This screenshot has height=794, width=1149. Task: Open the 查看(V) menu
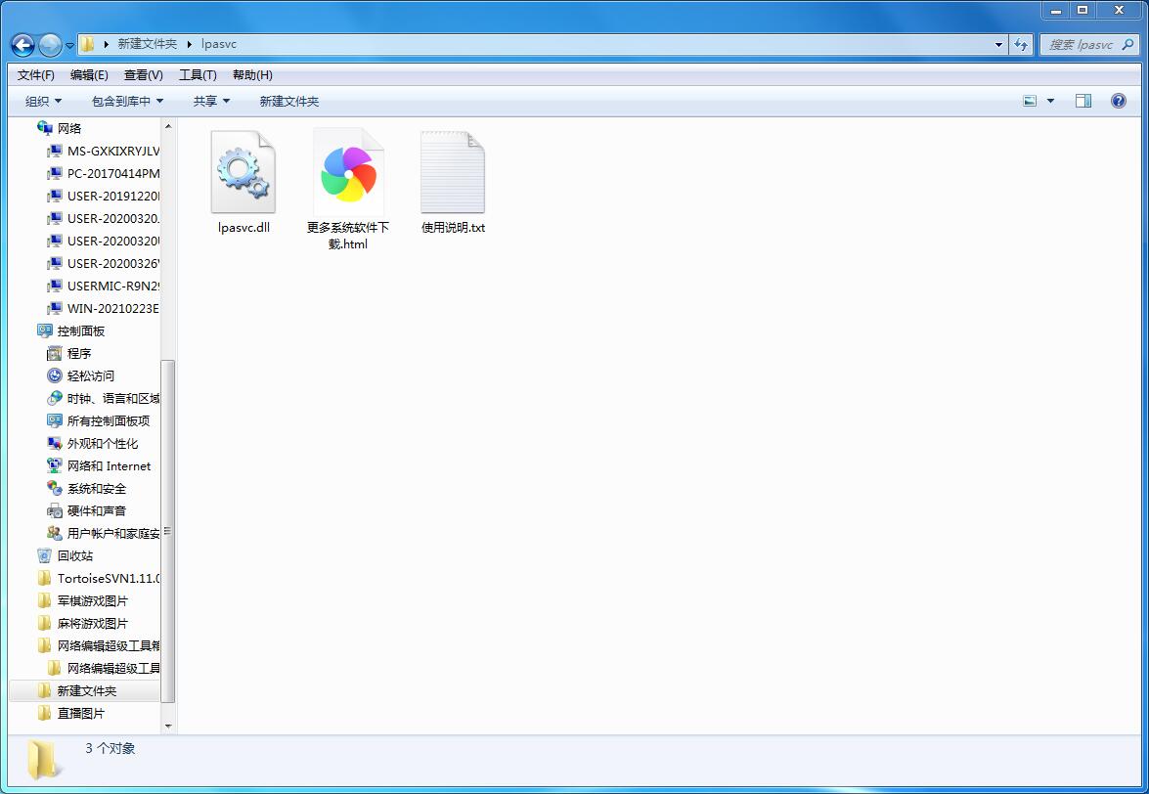click(144, 74)
